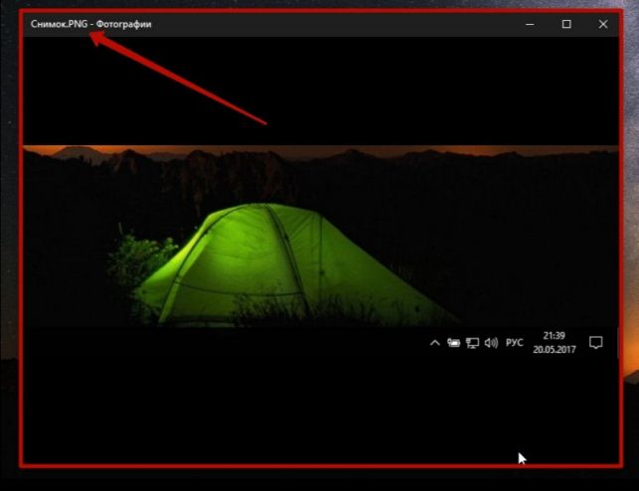Image resolution: width=639 pixels, height=491 pixels.
Task: Minimize the Photos window
Action: (x=530, y=25)
